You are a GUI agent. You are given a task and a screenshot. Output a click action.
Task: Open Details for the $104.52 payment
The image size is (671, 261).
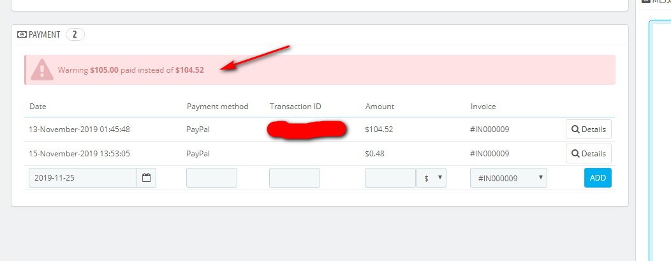pos(588,130)
